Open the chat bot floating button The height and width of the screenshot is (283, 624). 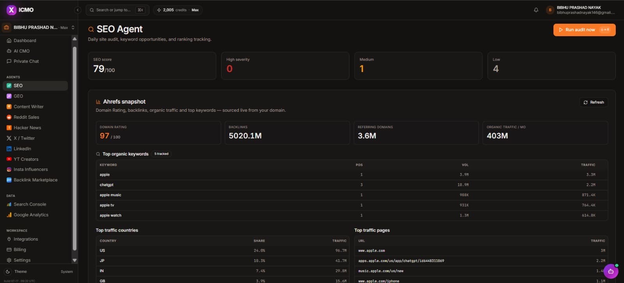611,271
